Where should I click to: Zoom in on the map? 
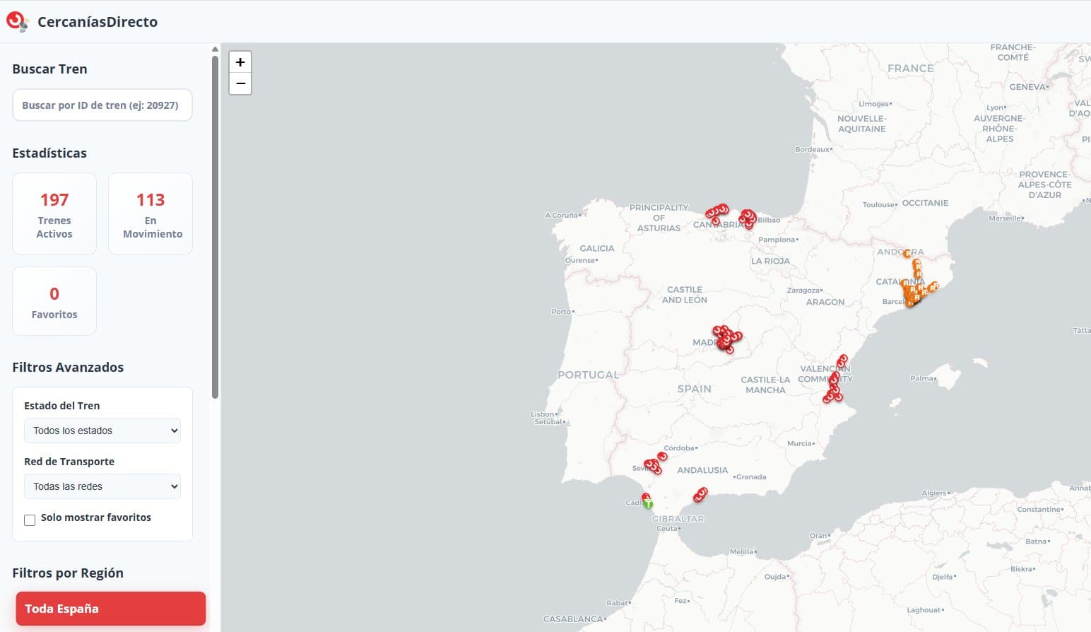240,62
